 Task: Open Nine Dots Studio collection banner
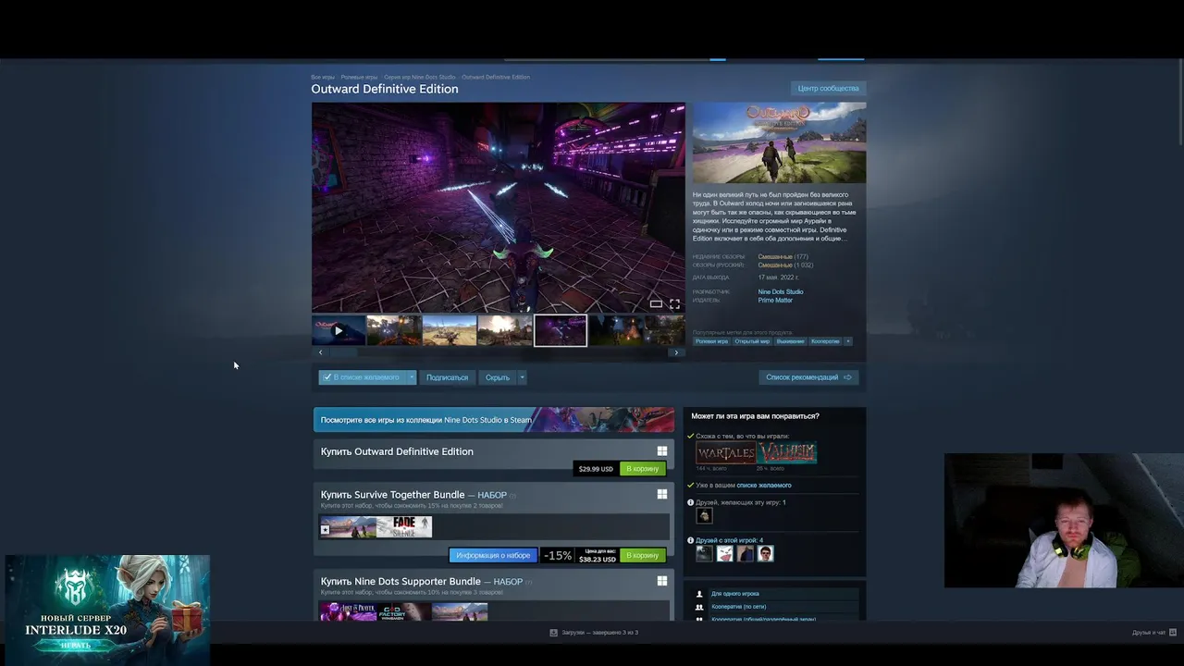[x=494, y=420]
